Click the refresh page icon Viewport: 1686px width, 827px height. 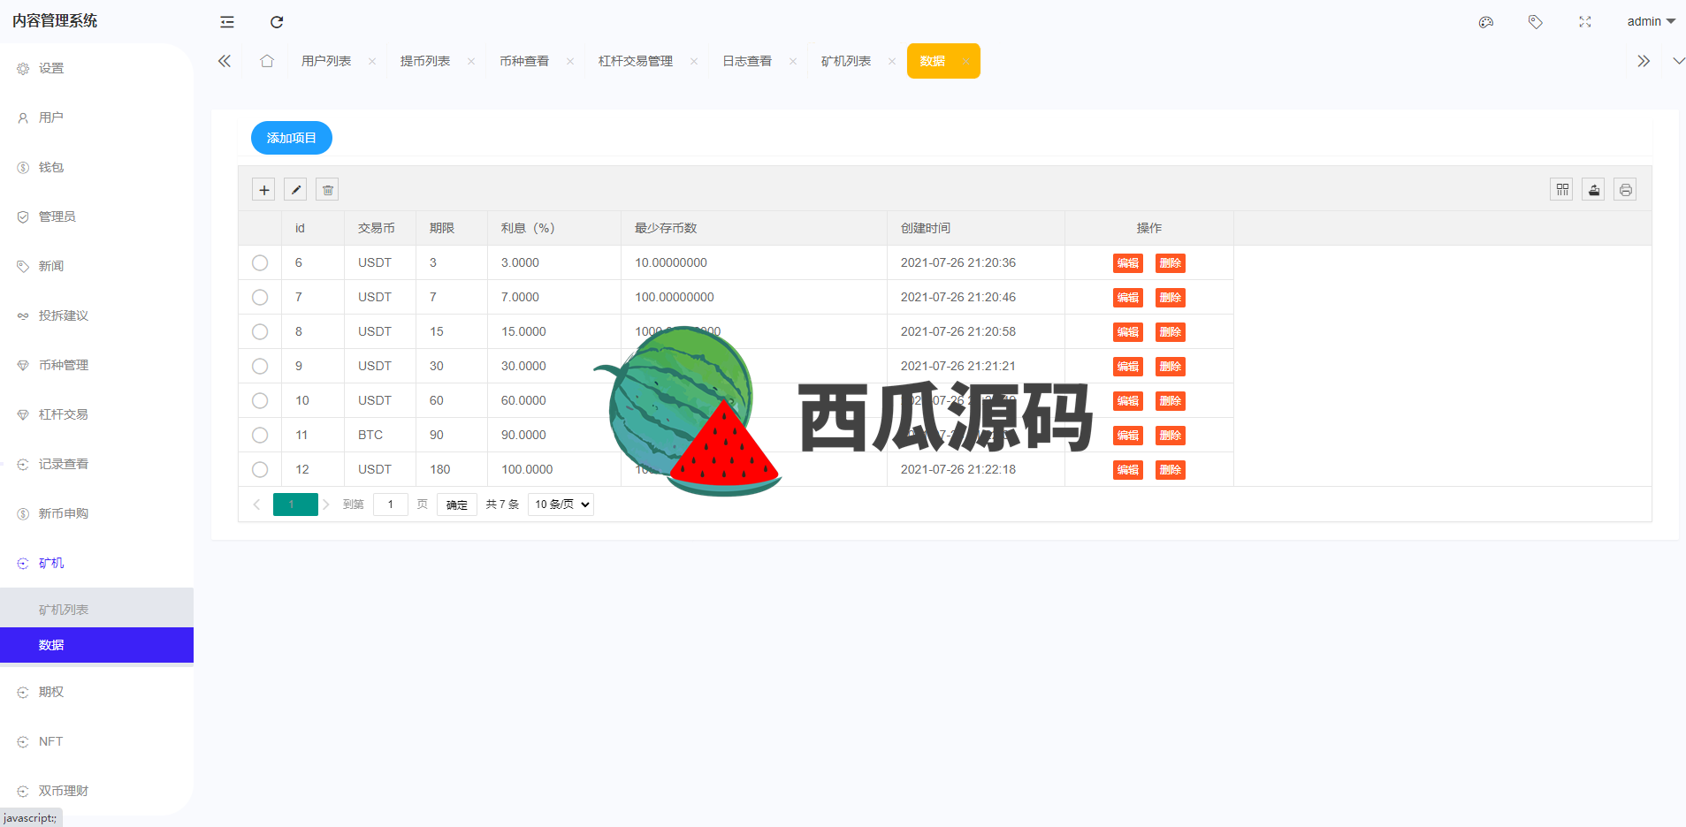tap(277, 22)
